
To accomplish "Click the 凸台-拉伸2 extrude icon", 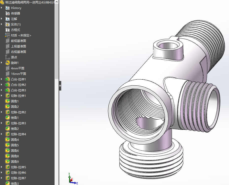I will 8,85.
